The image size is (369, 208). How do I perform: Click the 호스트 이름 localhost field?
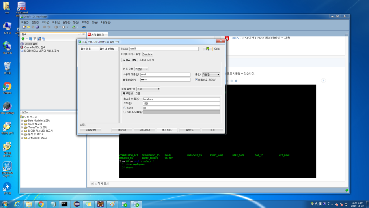tap(181, 99)
